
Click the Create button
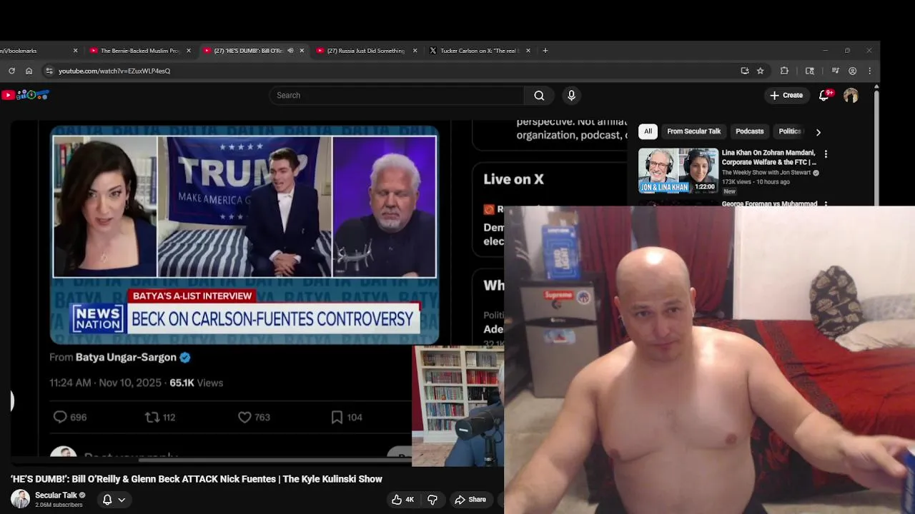(x=786, y=95)
